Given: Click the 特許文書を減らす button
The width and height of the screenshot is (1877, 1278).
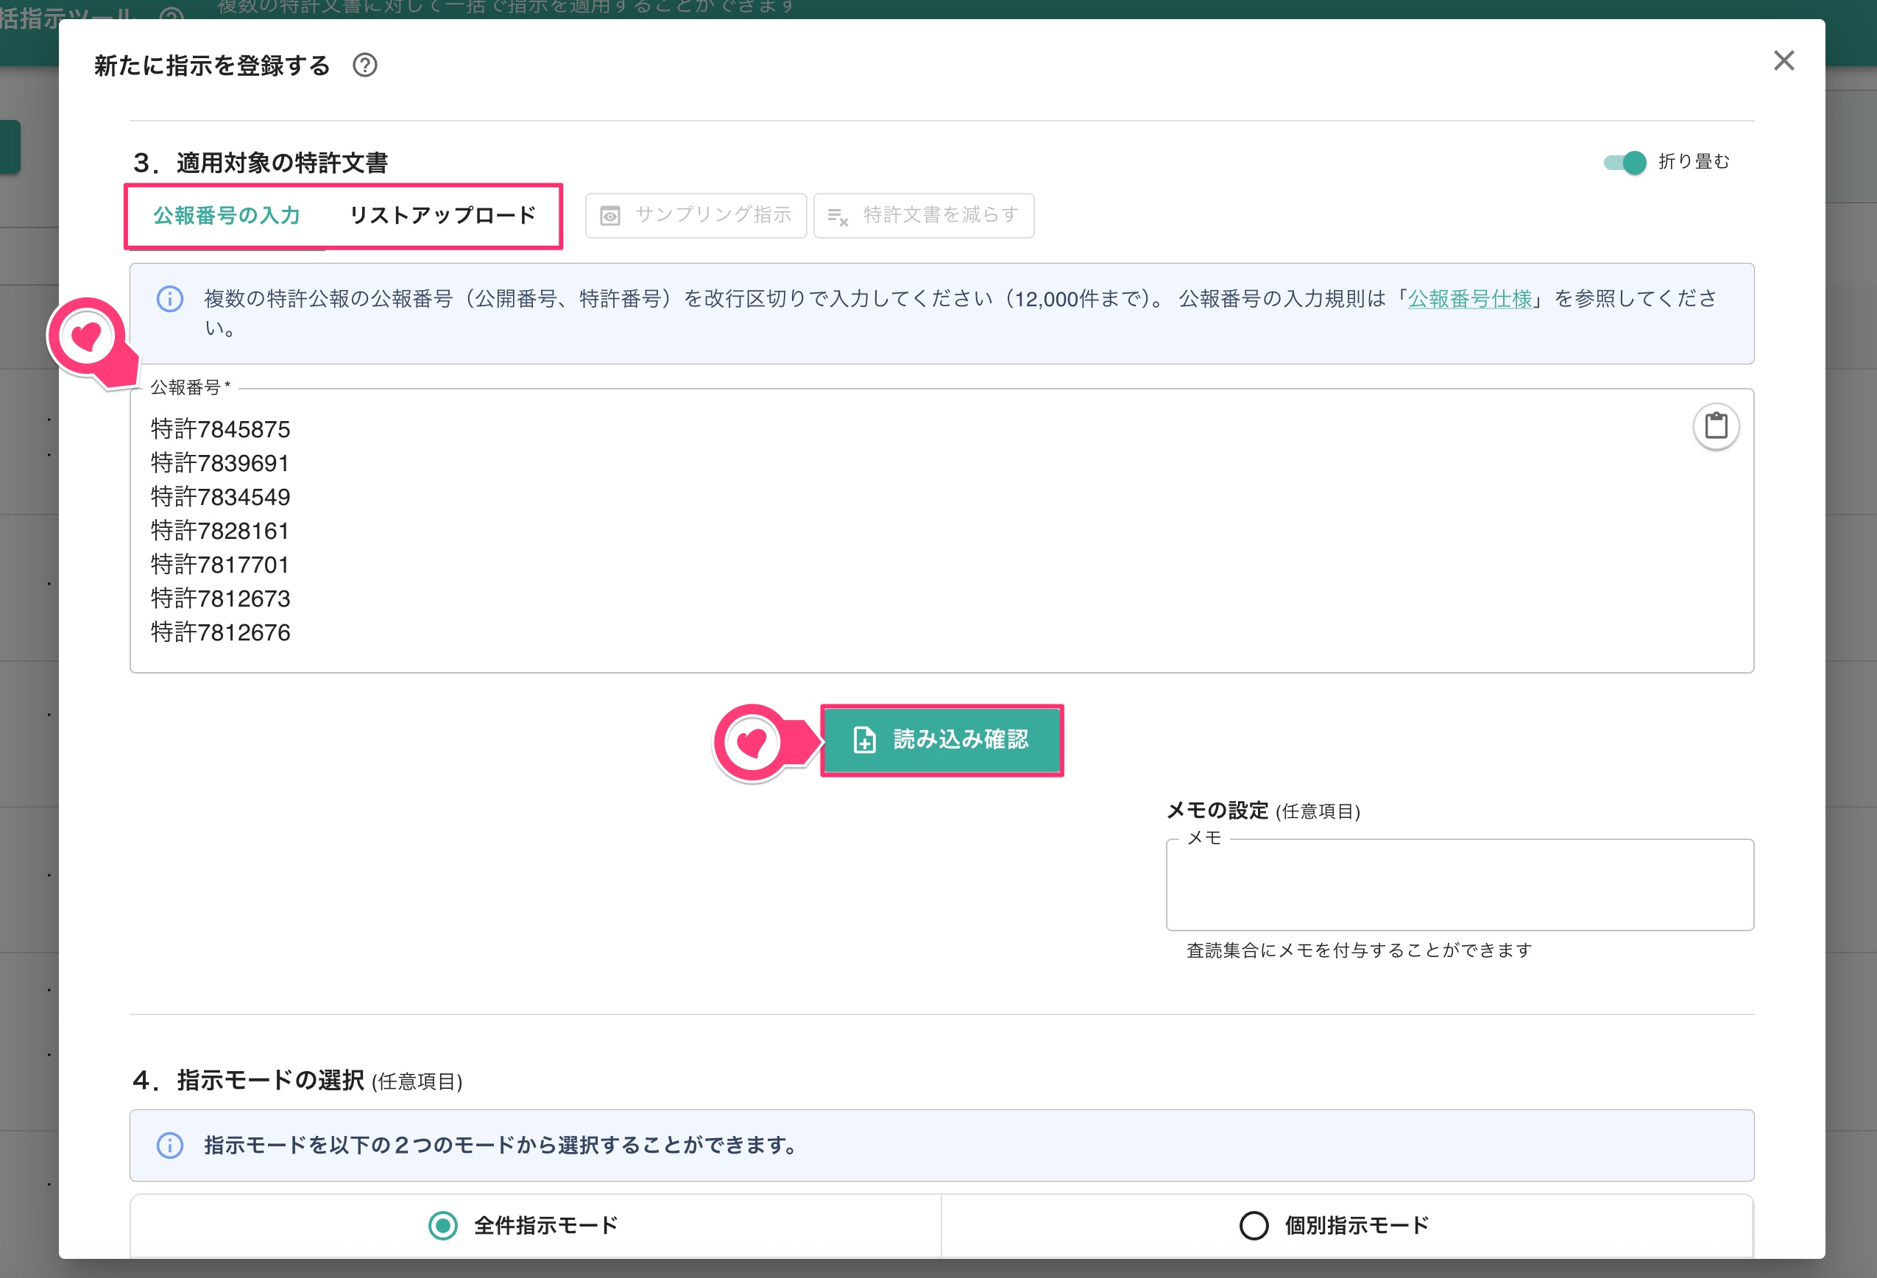Looking at the screenshot, I should 923,216.
